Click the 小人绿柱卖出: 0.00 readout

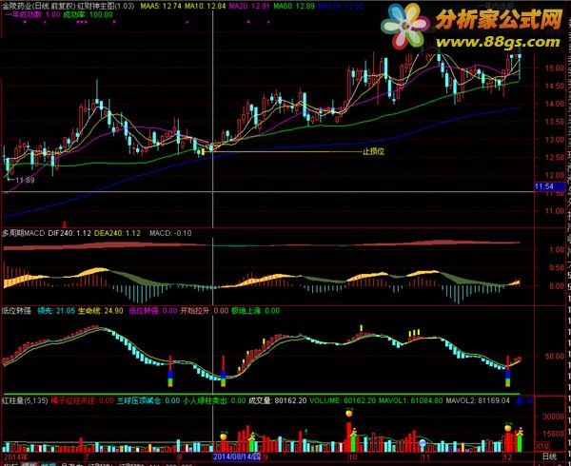214,400
